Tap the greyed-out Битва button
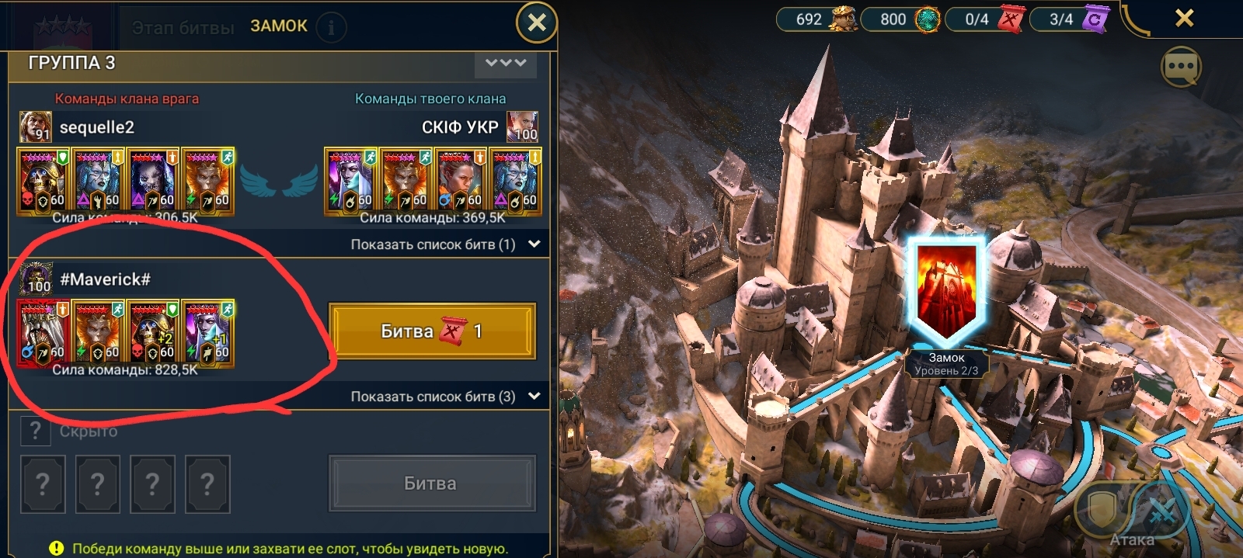 point(432,483)
